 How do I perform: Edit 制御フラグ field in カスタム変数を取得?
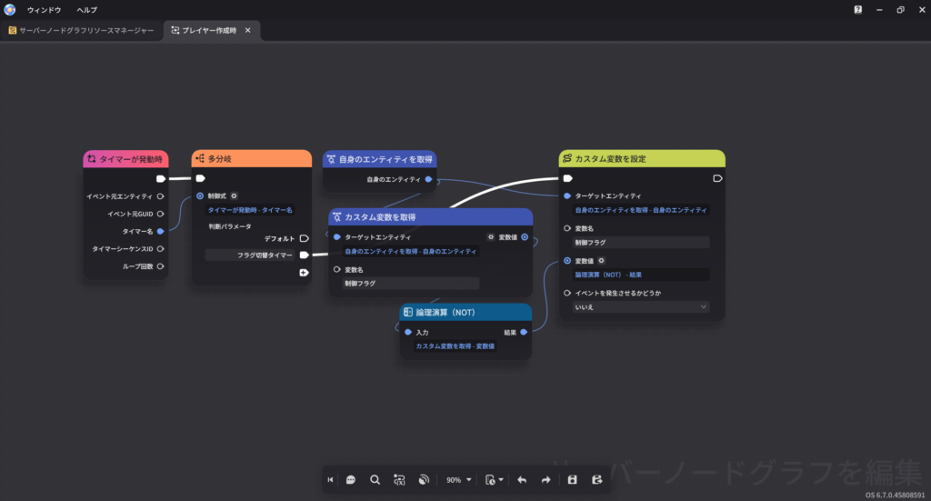click(411, 284)
